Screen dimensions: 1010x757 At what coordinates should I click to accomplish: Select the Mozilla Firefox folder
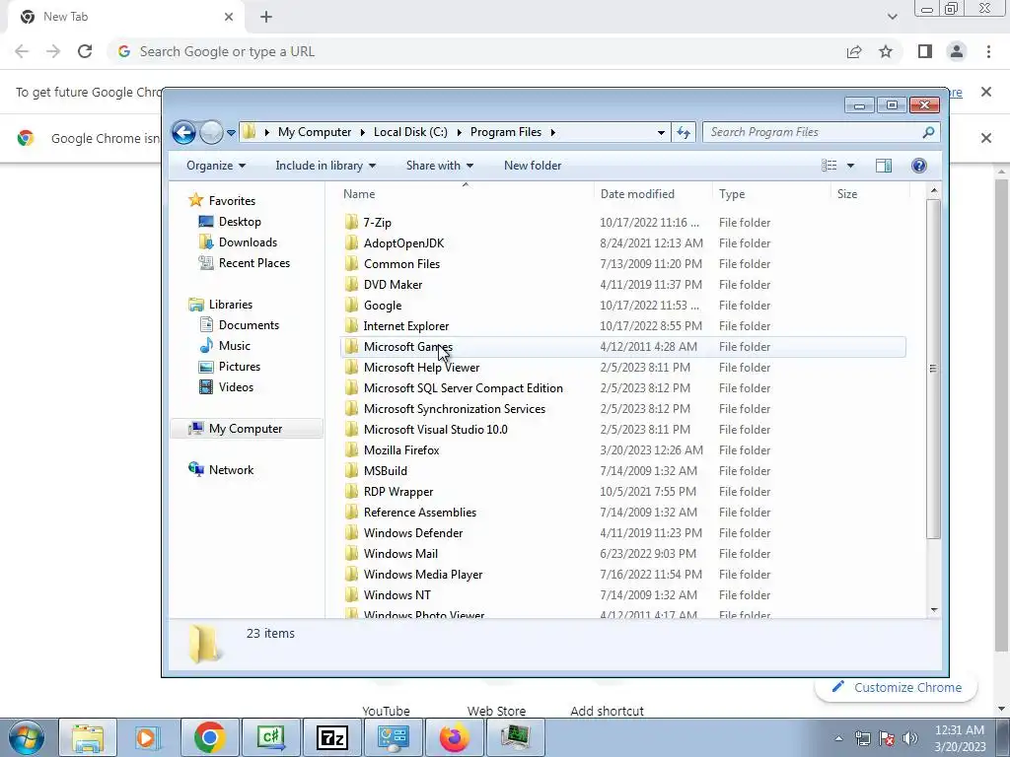401,449
